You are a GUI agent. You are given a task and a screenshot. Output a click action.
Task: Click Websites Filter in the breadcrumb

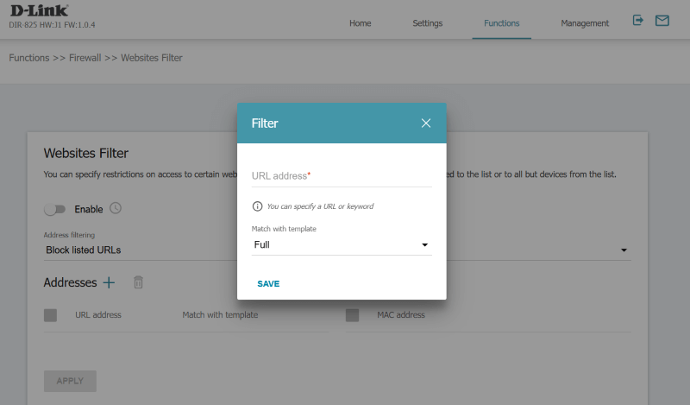152,58
